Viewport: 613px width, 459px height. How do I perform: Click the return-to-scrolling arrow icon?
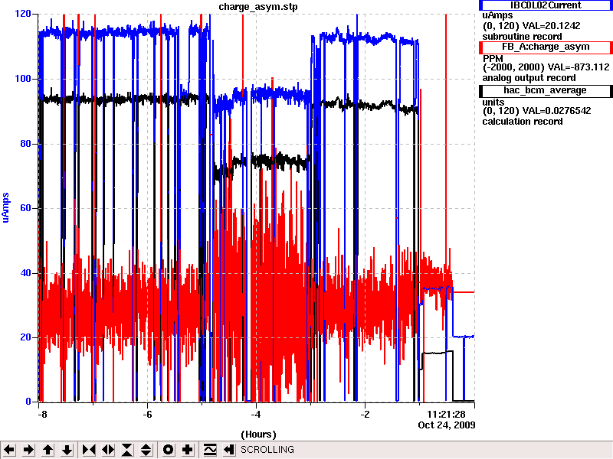tap(228, 450)
